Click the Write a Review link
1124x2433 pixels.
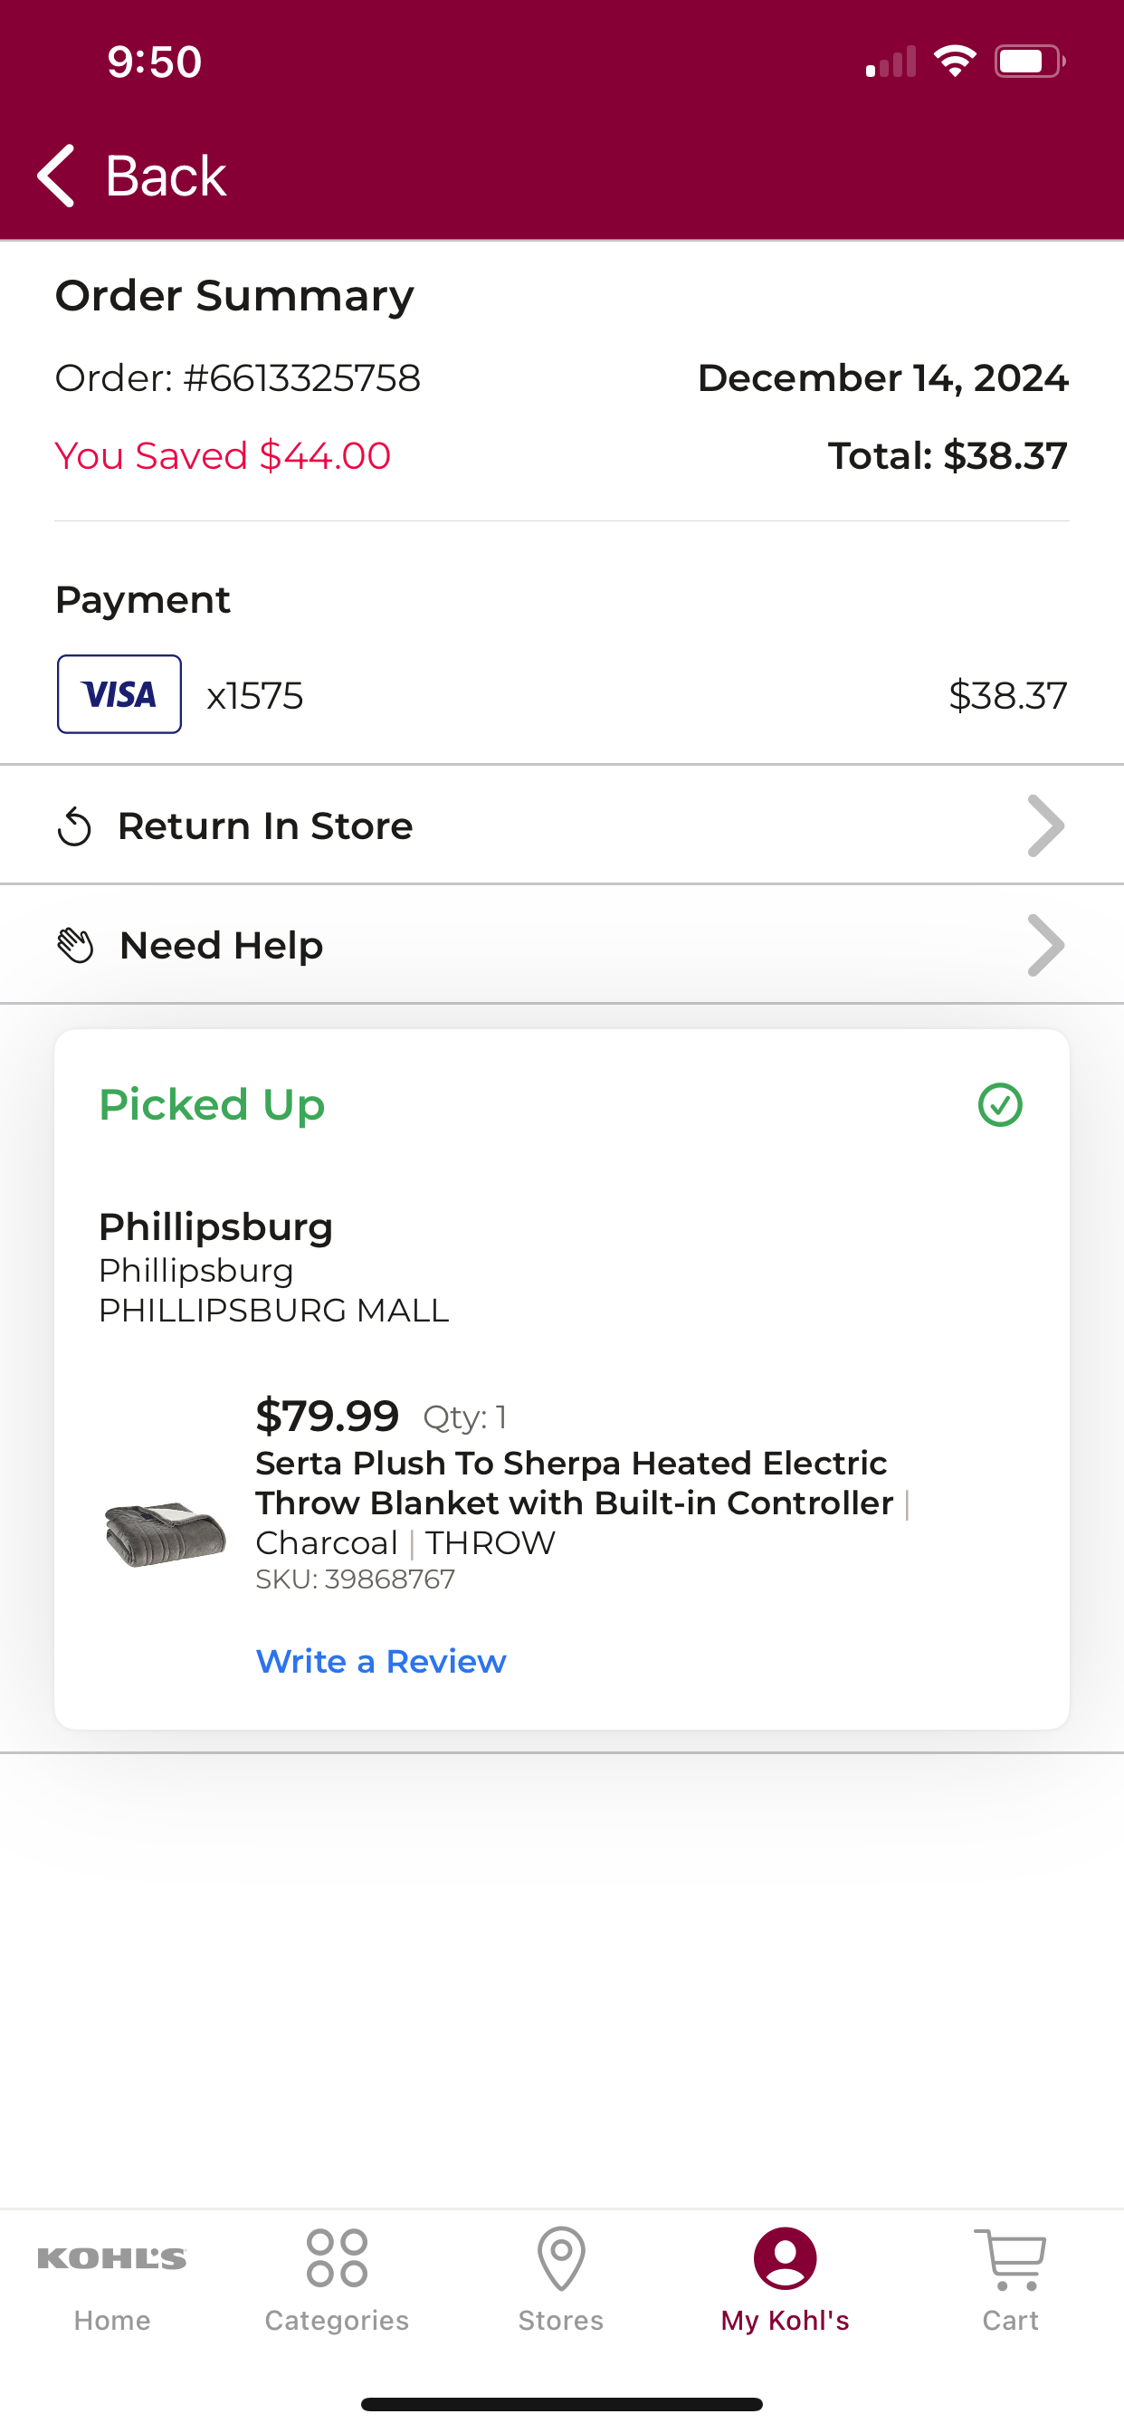pos(381,1661)
